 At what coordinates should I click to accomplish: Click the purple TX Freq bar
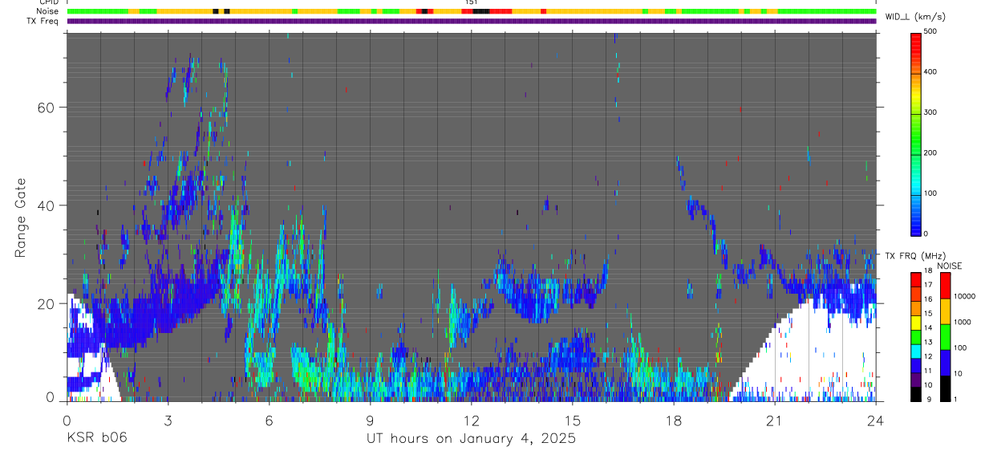(x=472, y=21)
